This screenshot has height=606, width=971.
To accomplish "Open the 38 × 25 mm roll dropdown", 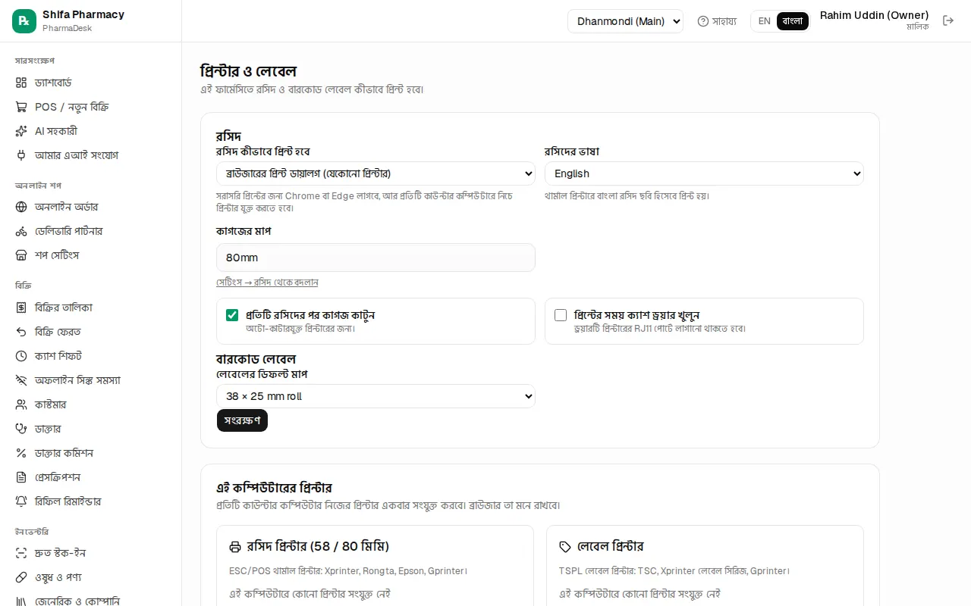I will click(376, 396).
